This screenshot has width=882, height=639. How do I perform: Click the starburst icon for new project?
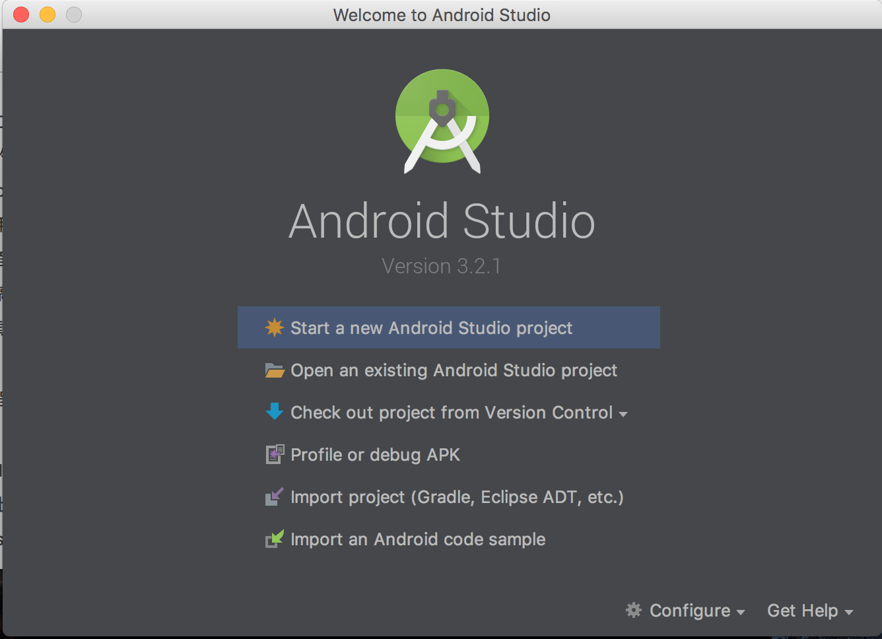point(275,327)
